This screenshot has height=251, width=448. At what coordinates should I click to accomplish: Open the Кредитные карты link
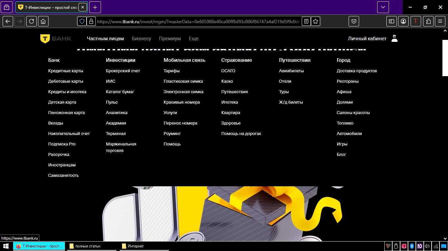[66, 71]
